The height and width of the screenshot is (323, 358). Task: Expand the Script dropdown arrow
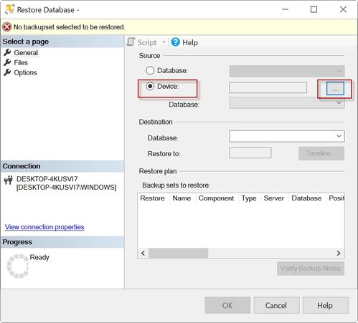(164, 42)
